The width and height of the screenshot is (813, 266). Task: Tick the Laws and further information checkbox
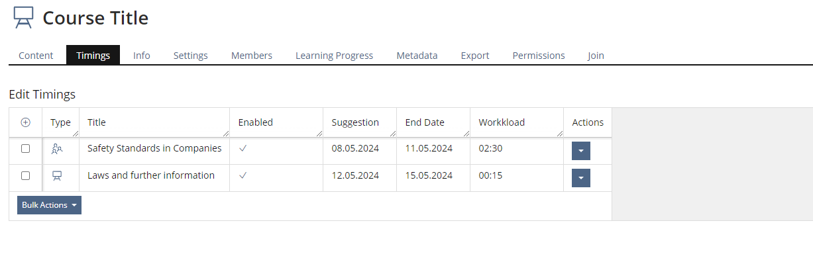coord(26,176)
